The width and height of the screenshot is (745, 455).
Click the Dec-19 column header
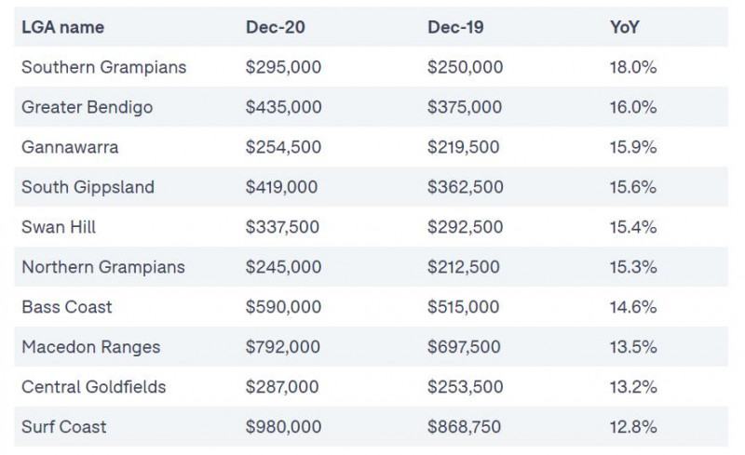[455, 27]
